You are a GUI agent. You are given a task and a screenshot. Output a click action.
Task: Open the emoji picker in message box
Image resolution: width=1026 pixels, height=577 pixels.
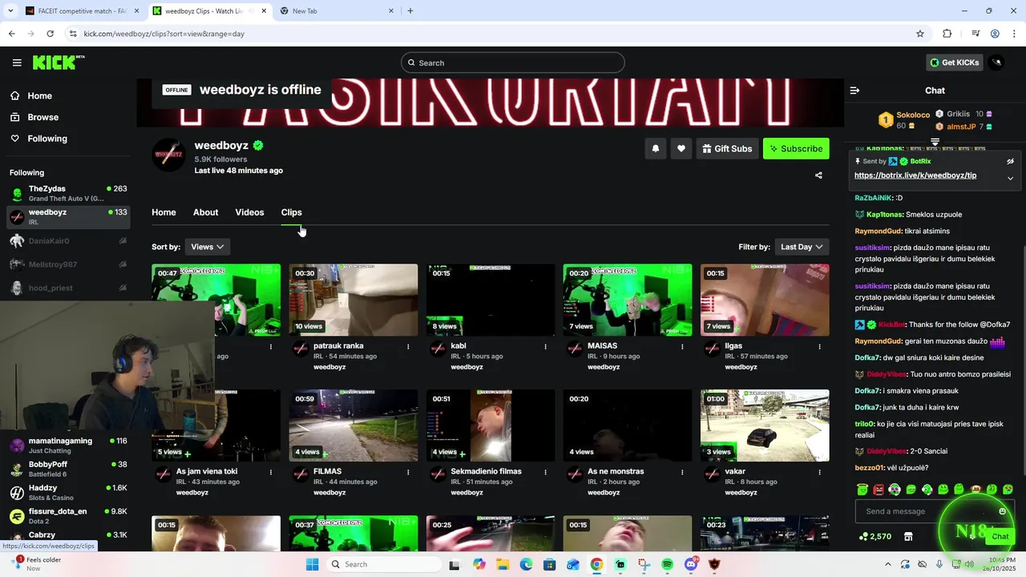click(1002, 511)
